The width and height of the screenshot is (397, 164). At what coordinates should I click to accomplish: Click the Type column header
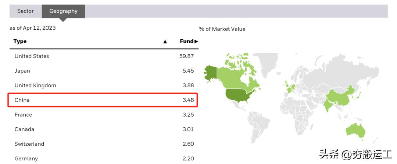pos(20,41)
